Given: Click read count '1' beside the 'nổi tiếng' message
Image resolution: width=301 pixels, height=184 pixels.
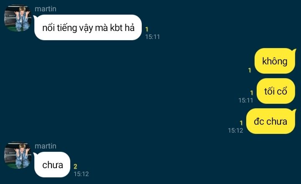Looking at the screenshot, I should (x=147, y=29).
